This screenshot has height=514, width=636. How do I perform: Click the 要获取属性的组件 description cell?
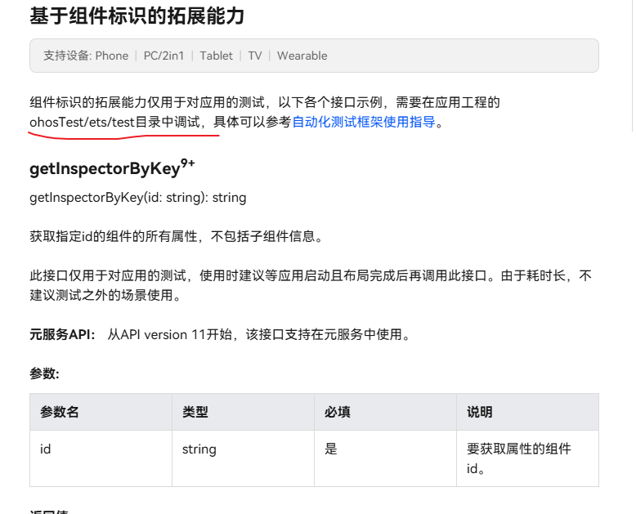[518, 449]
